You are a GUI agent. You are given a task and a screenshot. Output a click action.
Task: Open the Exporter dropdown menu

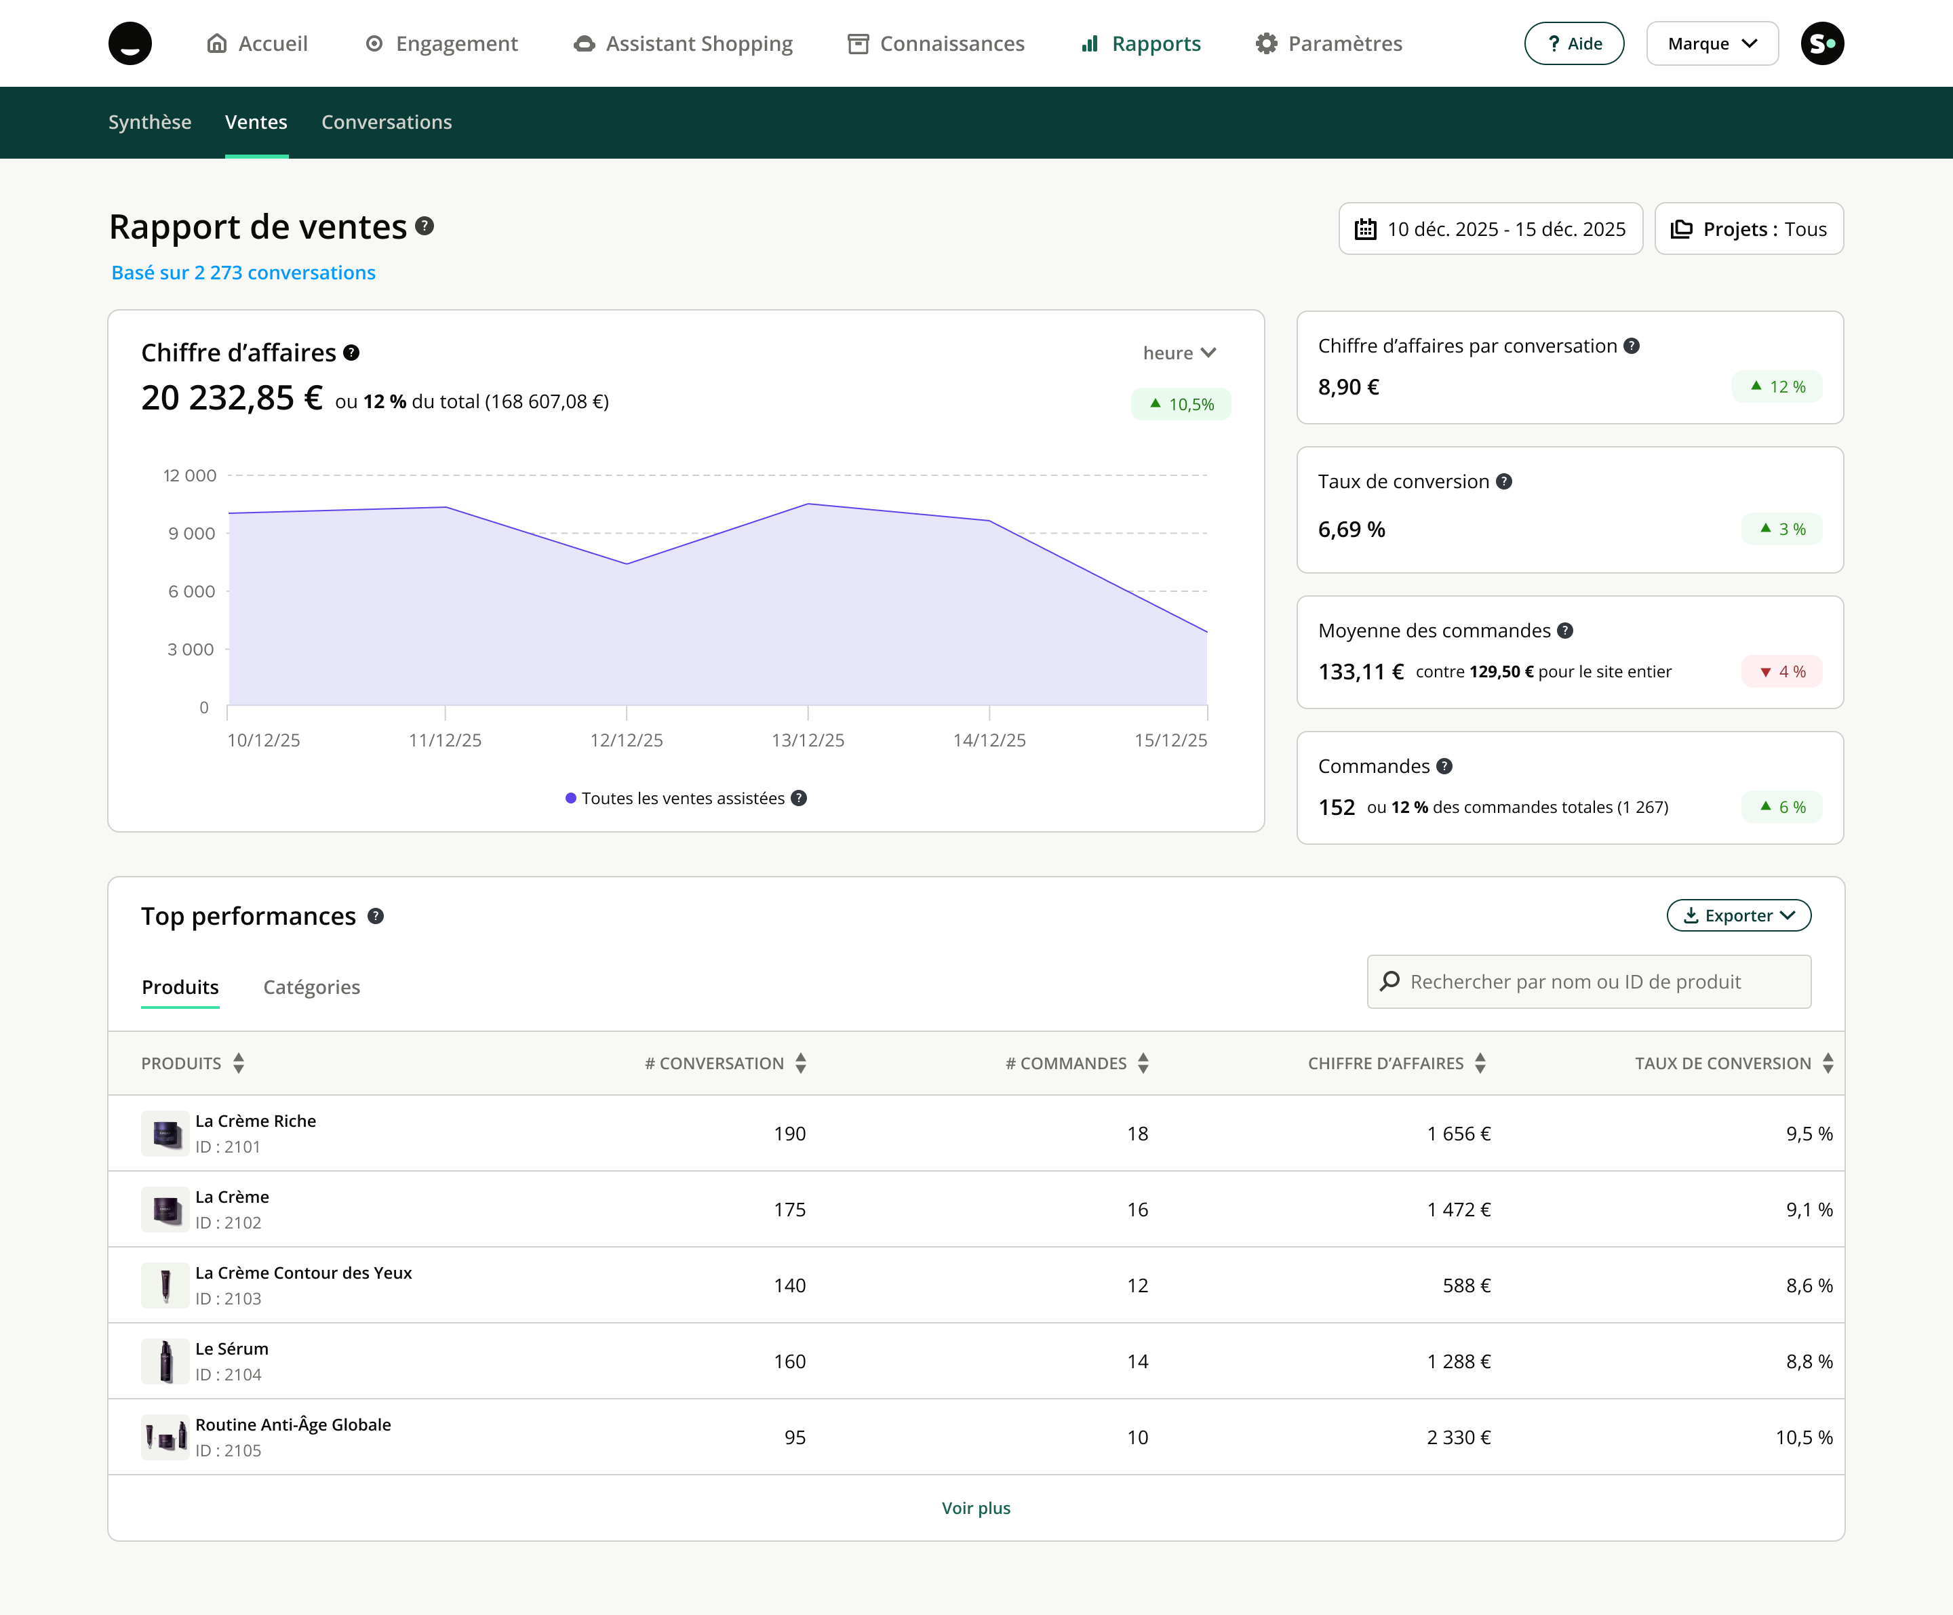point(1738,916)
